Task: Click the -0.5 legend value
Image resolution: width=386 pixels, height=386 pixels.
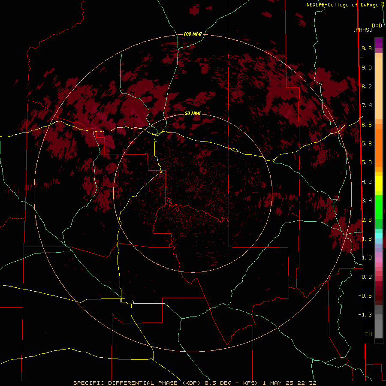Action: point(365,296)
